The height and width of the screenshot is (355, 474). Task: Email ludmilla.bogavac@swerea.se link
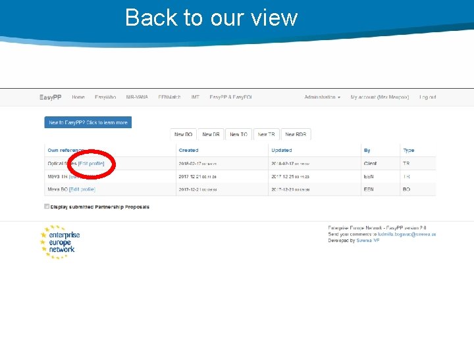click(x=407, y=234)
